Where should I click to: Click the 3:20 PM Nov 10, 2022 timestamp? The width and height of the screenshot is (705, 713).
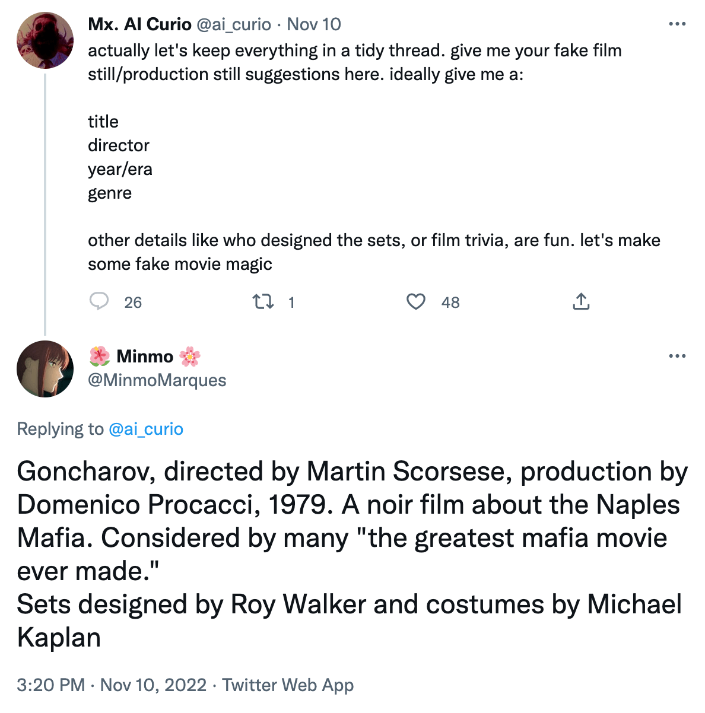pyautogui.click(x=112, y=685)
